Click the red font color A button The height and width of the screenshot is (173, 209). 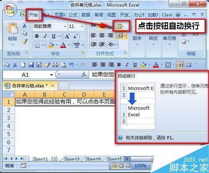[x=63, y=45]
